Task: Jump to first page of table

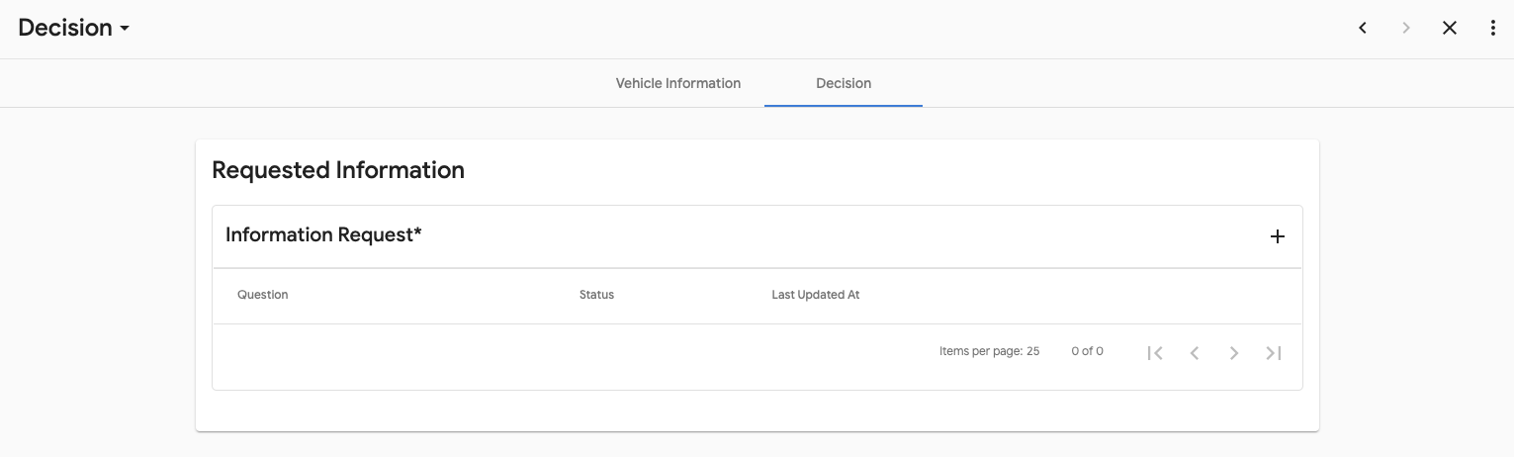Action: (x=1155, y=353)
